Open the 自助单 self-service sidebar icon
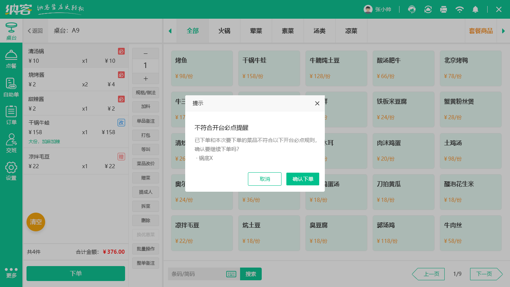The height and width of the screenshot is (287, 510). [x=11, y=87]
